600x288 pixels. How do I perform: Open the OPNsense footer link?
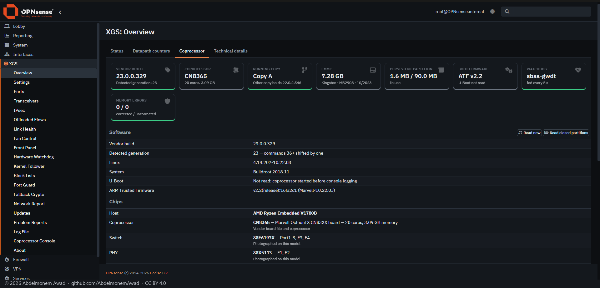(114, 273)
